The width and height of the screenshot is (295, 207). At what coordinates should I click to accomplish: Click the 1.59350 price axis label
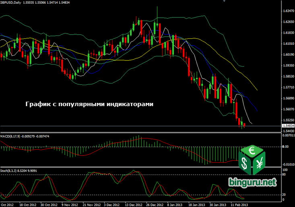[289, 65]
